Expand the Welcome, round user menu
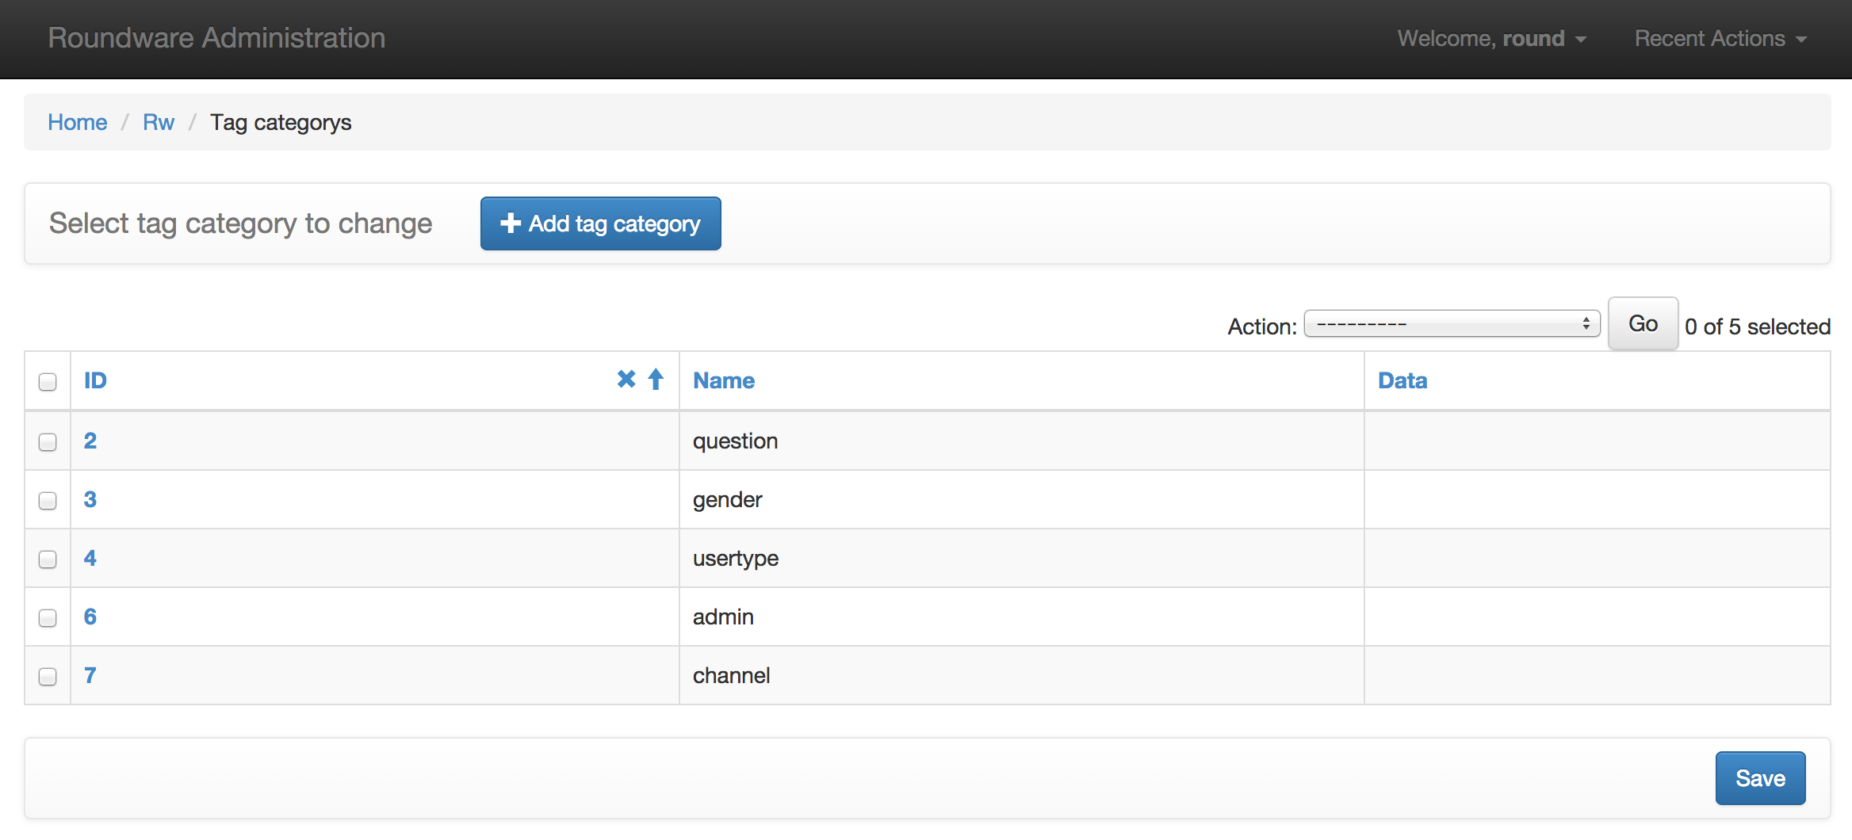Viewport: 1852px width, 840px height. pyautogui.click(x=1491, y=39)
